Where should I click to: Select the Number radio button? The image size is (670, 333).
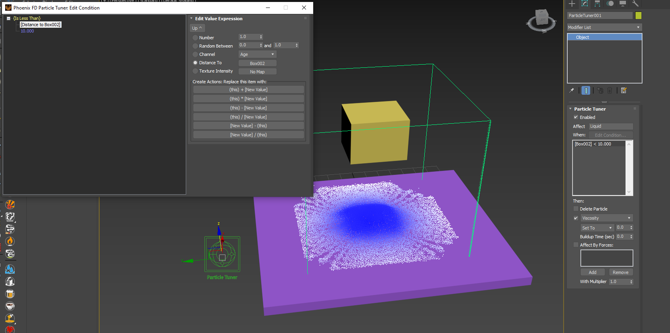[195, 38]
